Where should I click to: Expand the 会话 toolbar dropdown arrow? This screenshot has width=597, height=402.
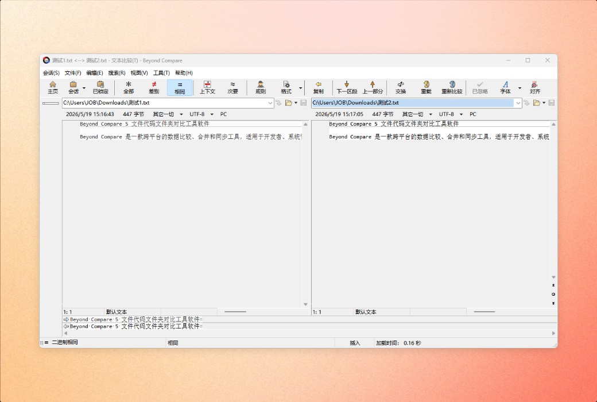point(84,88)
